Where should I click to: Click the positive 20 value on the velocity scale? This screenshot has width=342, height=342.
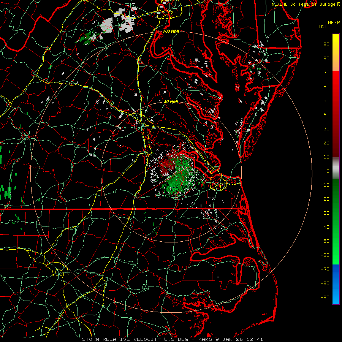[x=326, y=142]
